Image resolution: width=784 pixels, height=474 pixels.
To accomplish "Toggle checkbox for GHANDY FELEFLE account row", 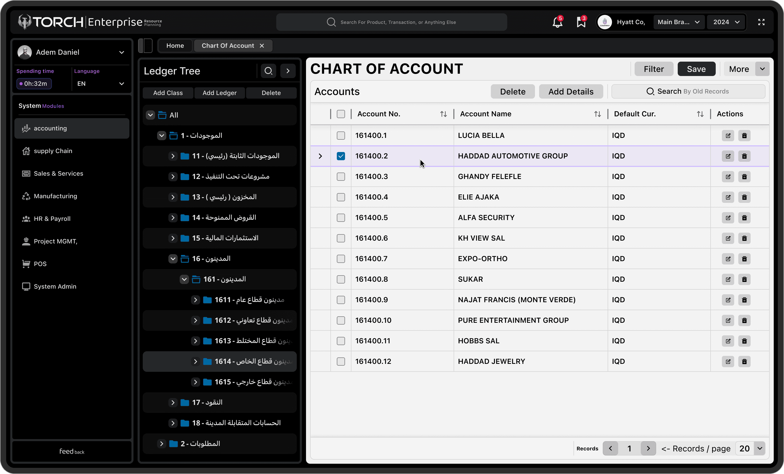I will (x=340, y=176).
